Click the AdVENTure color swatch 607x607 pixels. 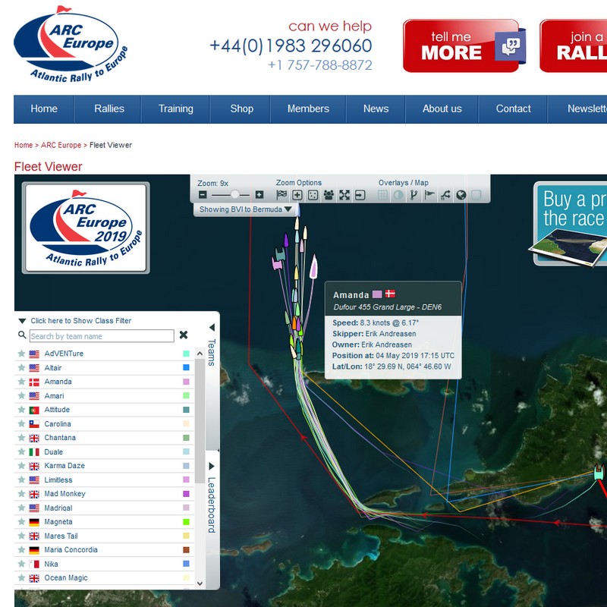186,354
